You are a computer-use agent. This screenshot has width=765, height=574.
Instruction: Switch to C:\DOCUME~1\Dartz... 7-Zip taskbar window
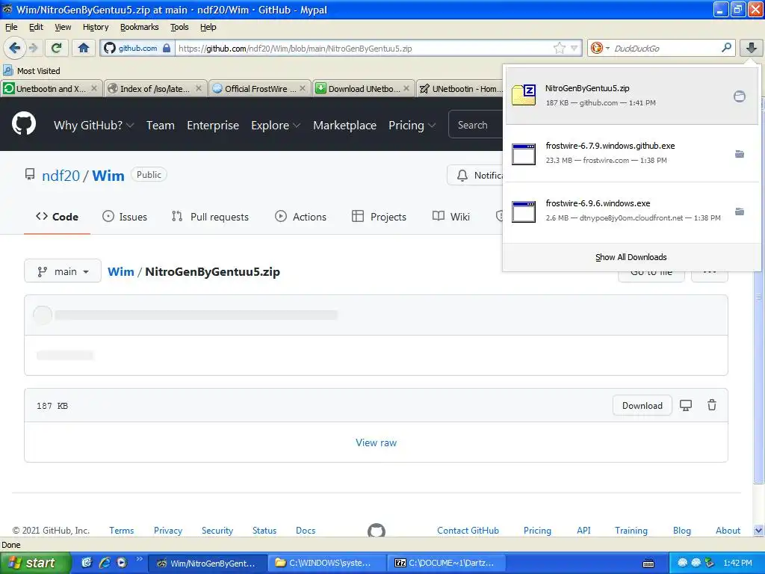point(445,563)
